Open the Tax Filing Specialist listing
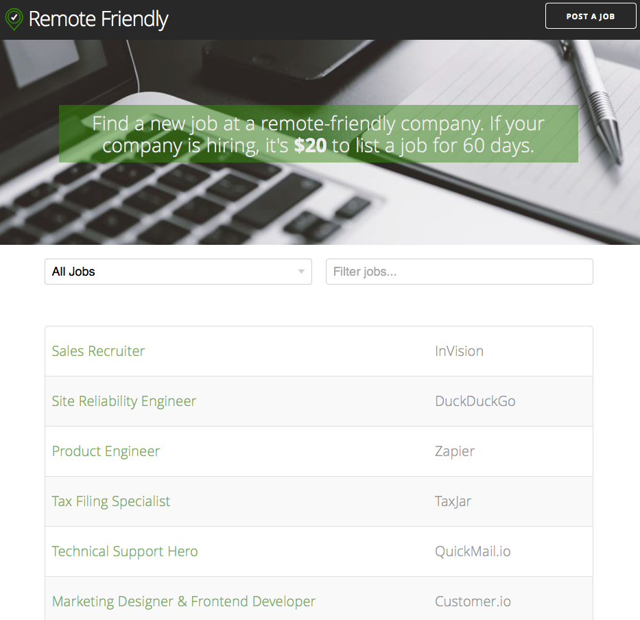 (110, 501)
